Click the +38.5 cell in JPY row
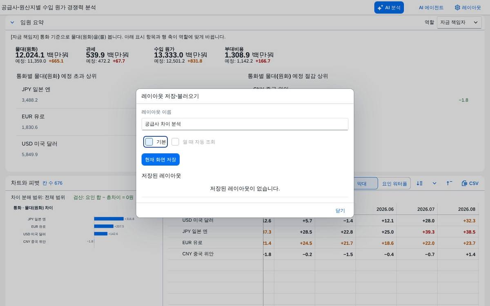Image resolution: width=490 pixels, height=306 pixels. point(458,232)
